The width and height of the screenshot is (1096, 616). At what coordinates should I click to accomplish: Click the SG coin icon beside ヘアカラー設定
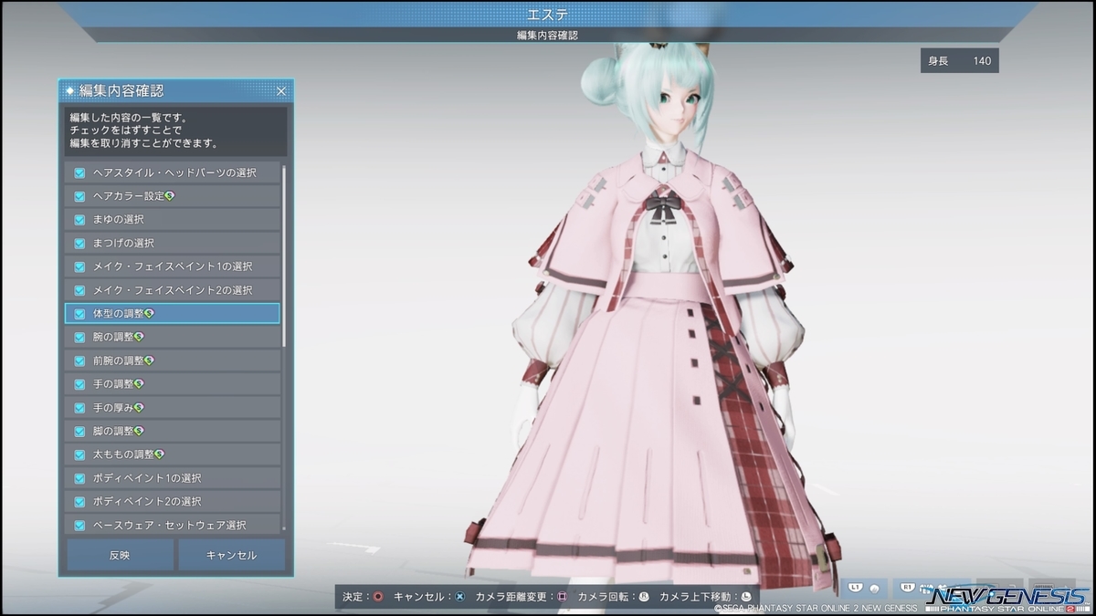click(170, 195)
